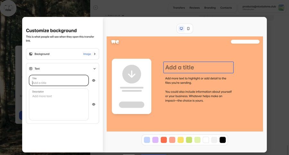
Task: Focus the Description text area
Action: pos(59,104)
